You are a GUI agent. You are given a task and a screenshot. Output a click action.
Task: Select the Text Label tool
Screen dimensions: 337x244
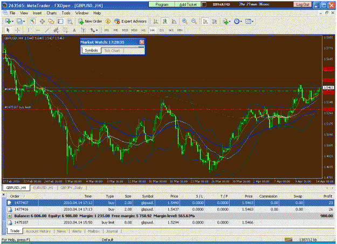84,30
